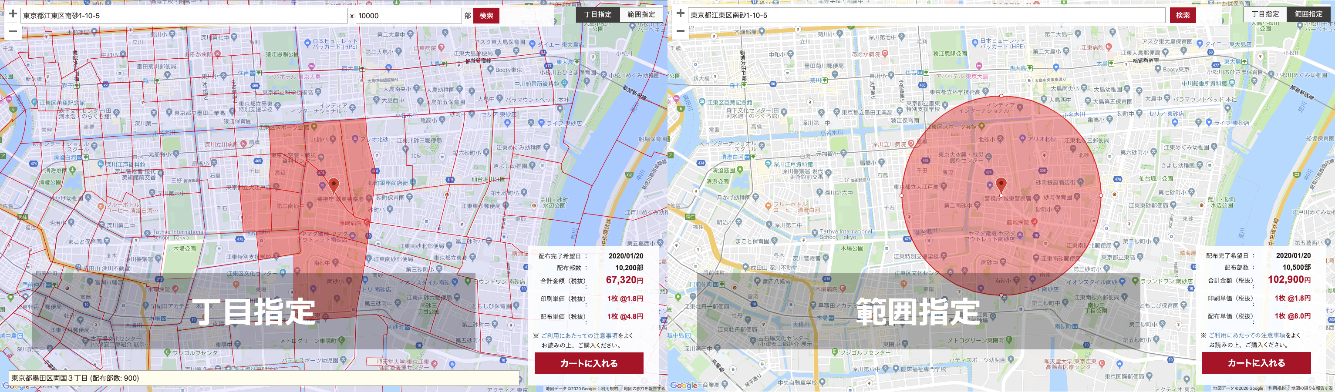The height and width of the screenshot is (392, 1335).
Task: Click ライフ東砂店 marker on 丁目指定 map
Action: pos(542,123)
